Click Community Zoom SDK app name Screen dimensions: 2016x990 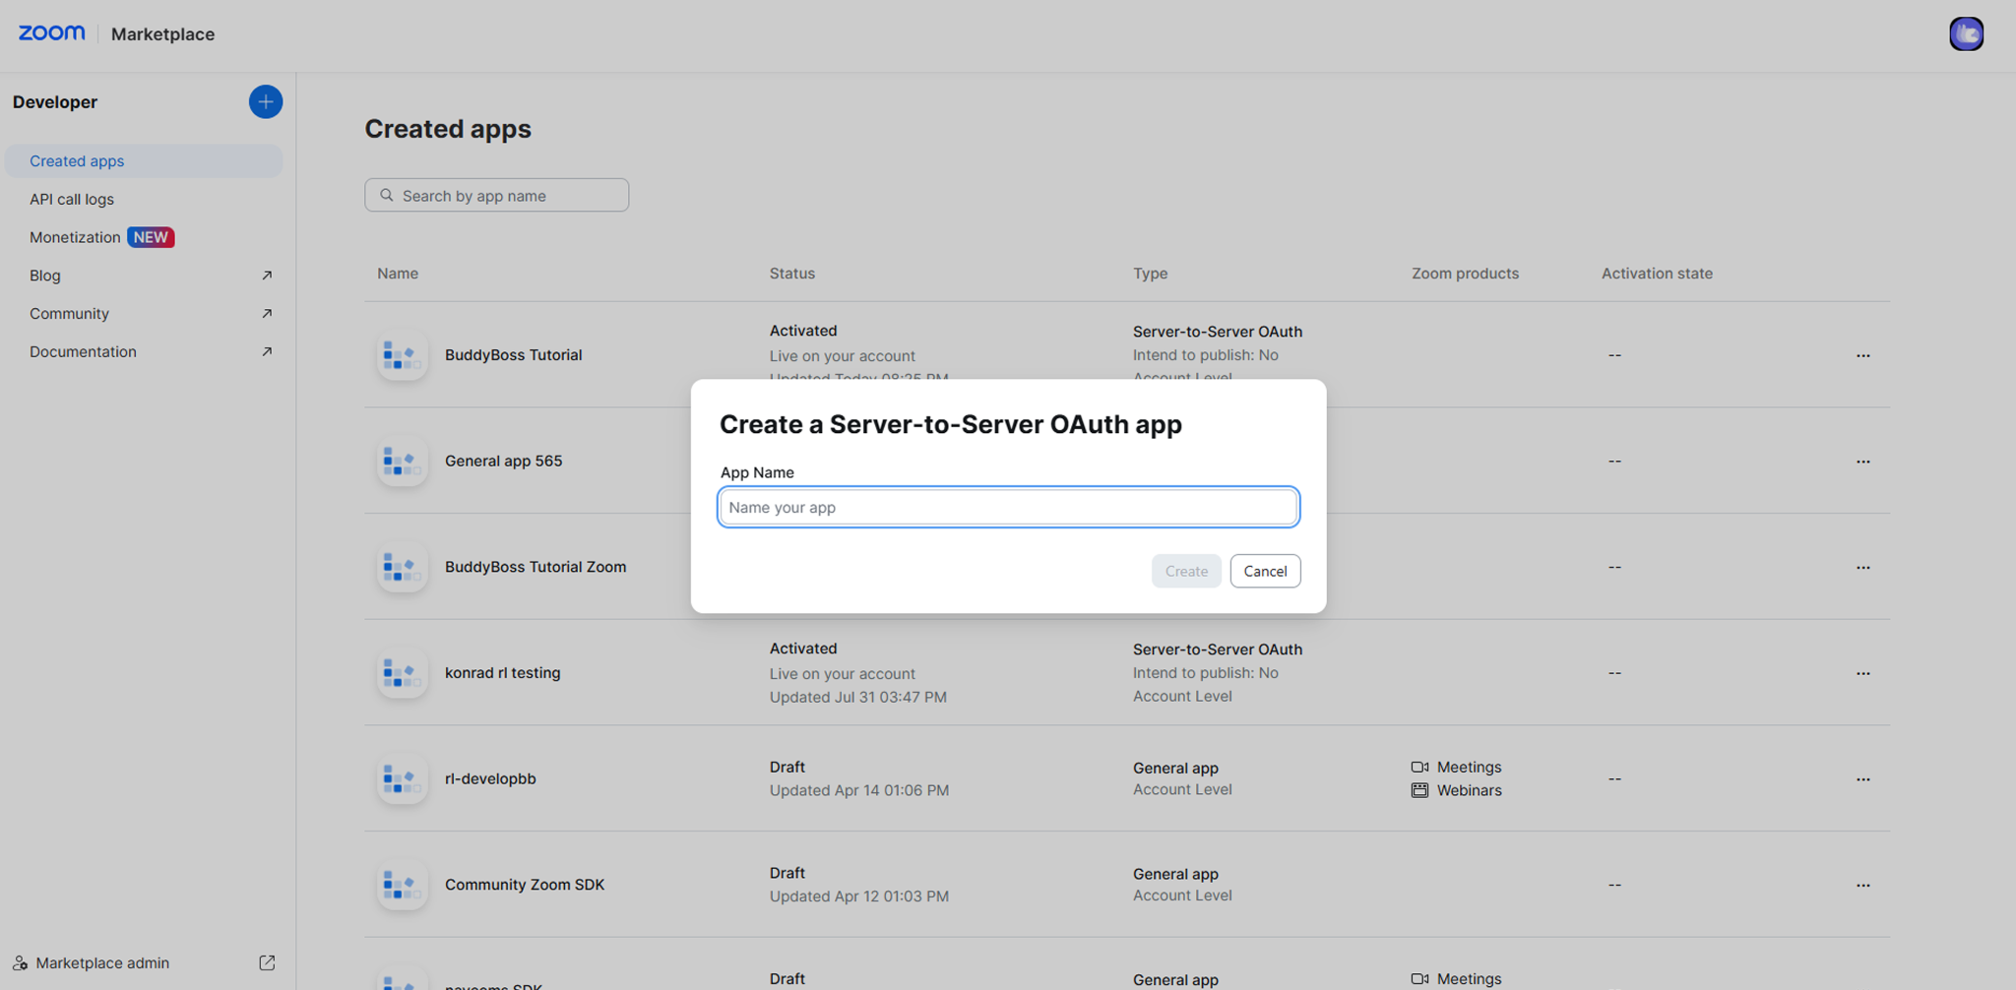(x=525, y=885)
